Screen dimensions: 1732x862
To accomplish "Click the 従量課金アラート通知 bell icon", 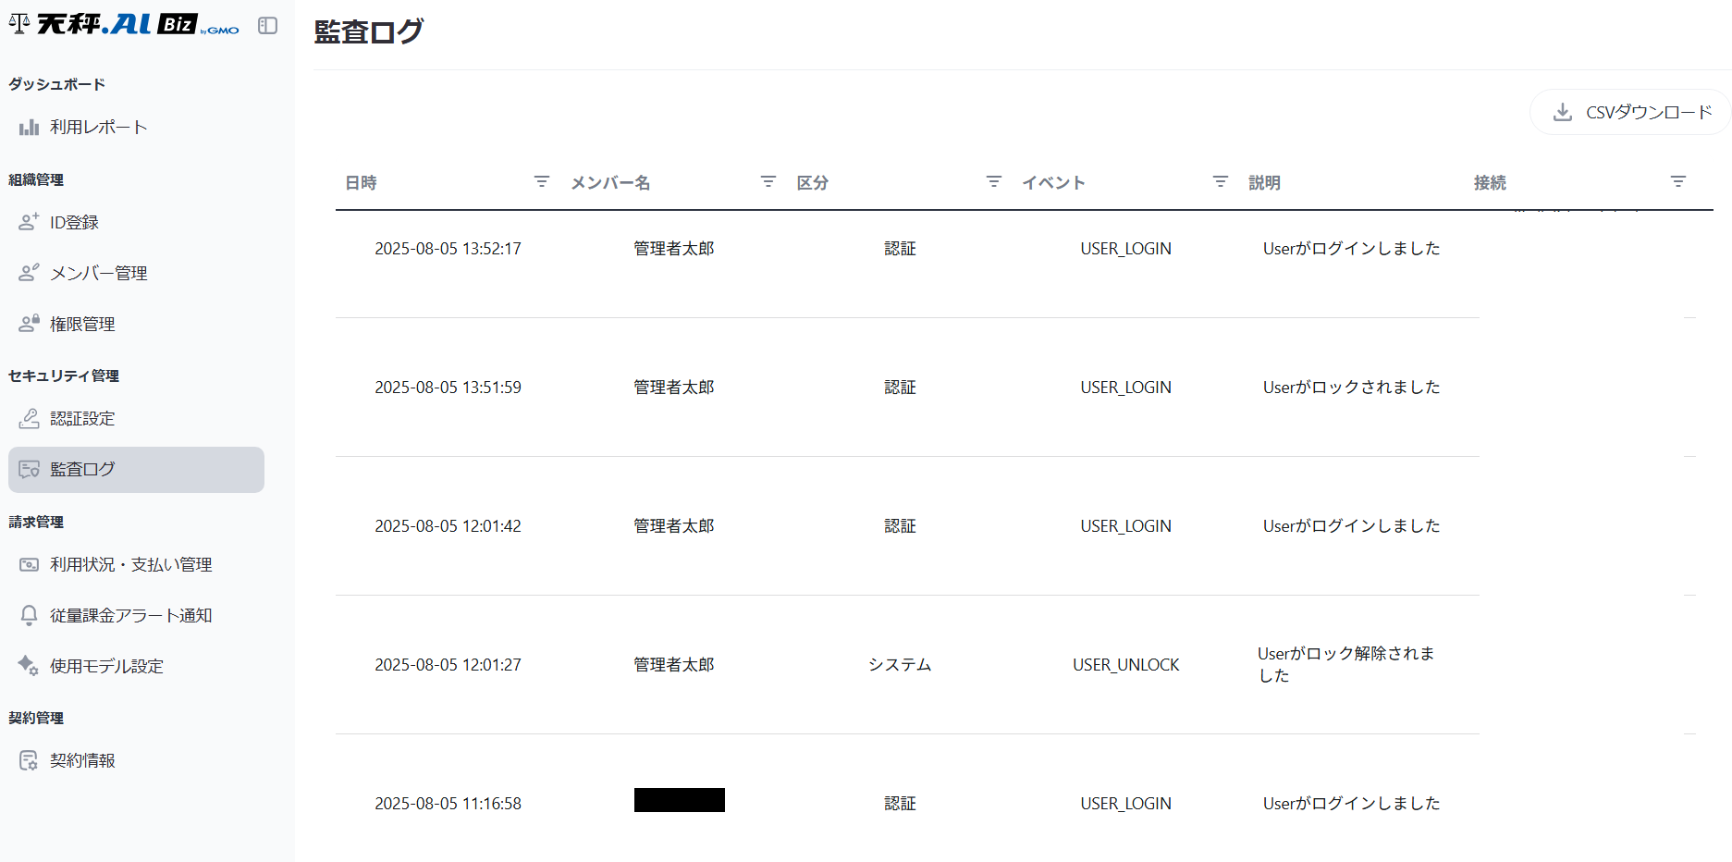I will [30, 615].
